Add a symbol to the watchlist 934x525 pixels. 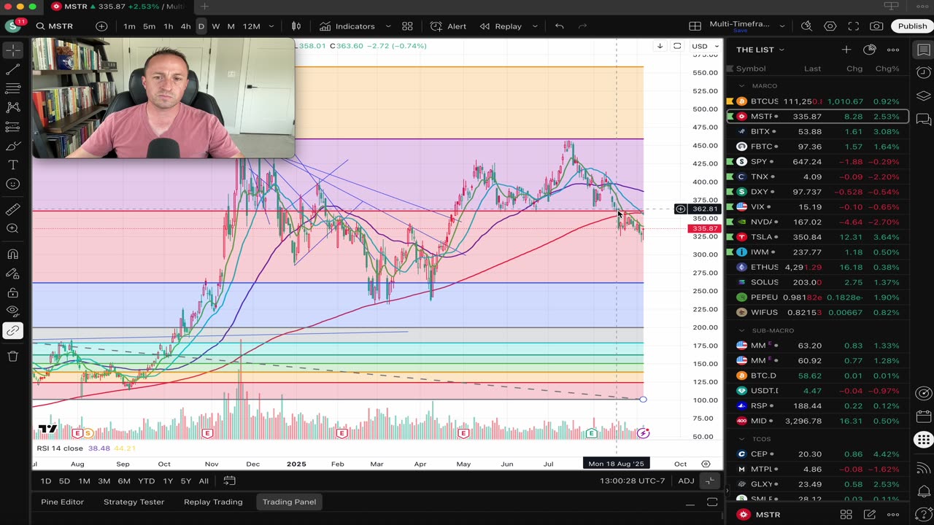coord(846,50)
